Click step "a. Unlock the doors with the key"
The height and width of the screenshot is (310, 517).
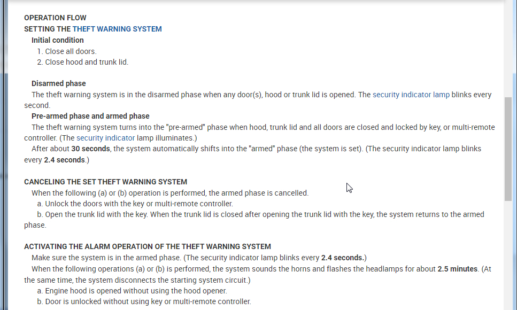[135, 204]
